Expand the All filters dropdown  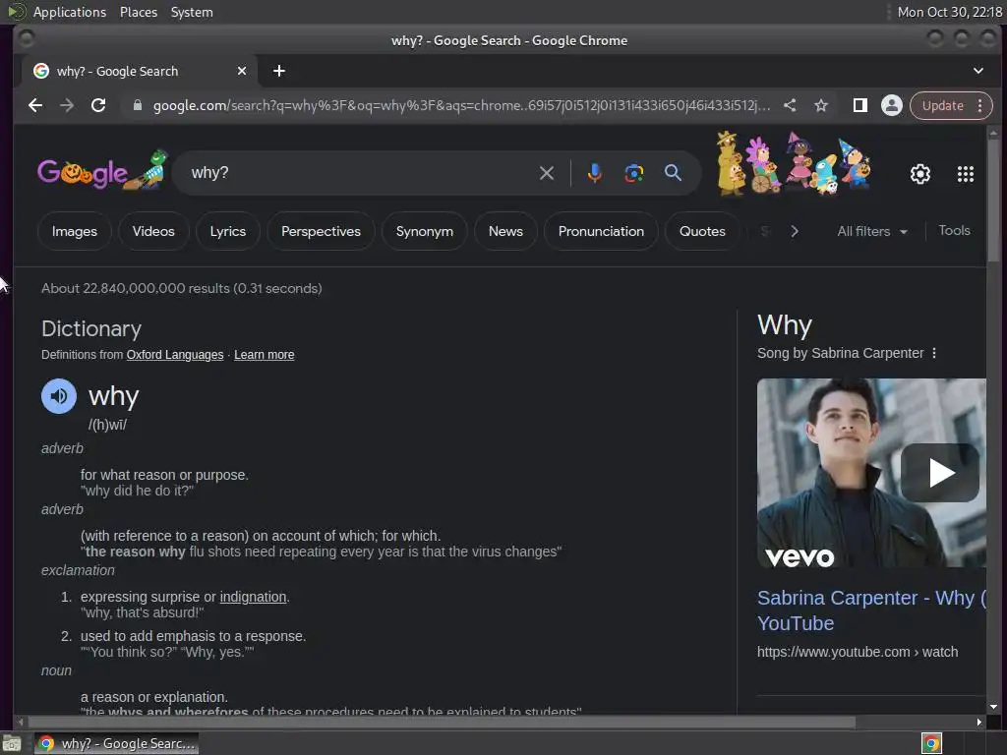(872, 231)
